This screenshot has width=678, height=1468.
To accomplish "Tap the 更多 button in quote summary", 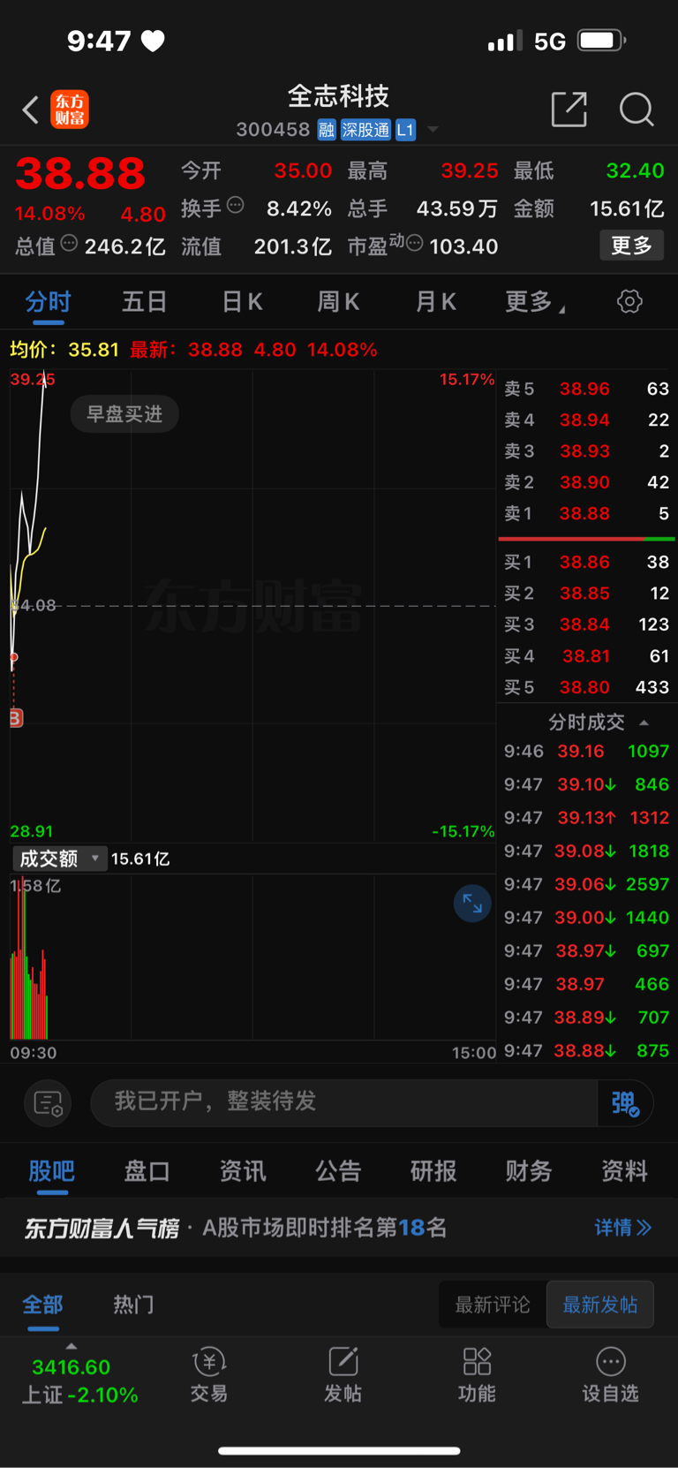I will coord(631,246).
